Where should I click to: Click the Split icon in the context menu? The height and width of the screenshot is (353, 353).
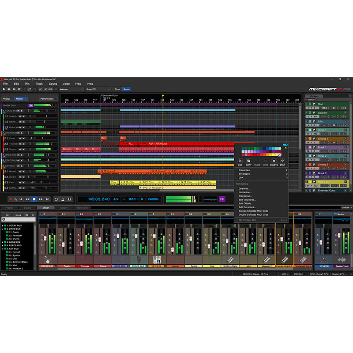tap(282, 161)
